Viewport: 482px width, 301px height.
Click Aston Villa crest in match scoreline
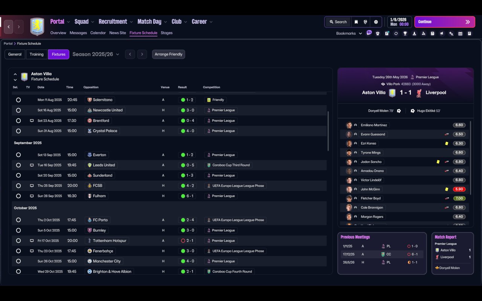click(392, 93)
